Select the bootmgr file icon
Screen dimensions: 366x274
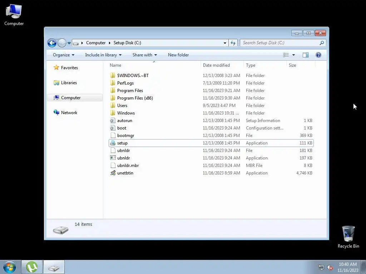(113, 135)
